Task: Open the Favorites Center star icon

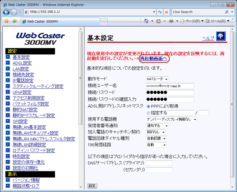Action: pos(6,21)
